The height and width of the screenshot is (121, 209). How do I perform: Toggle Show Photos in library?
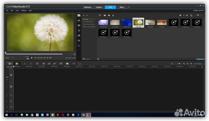(x=109, y=15)
